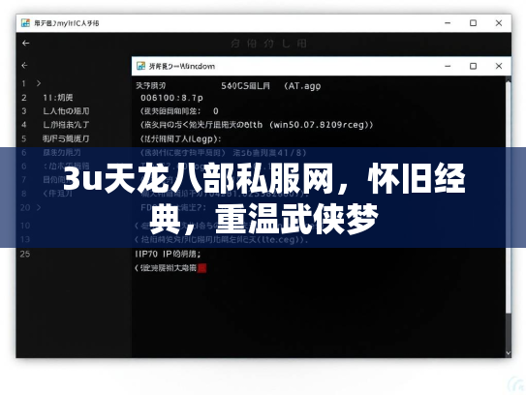This screenshot has width=526, height=395.
Task: Click the outer window's app icon in title bar
Action: pos(25,23)
